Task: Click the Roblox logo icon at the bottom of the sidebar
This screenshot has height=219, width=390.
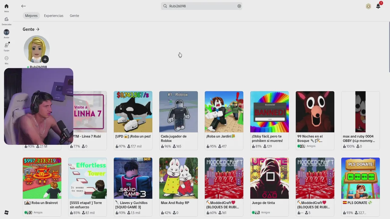Action: click(x=6, y=212)
